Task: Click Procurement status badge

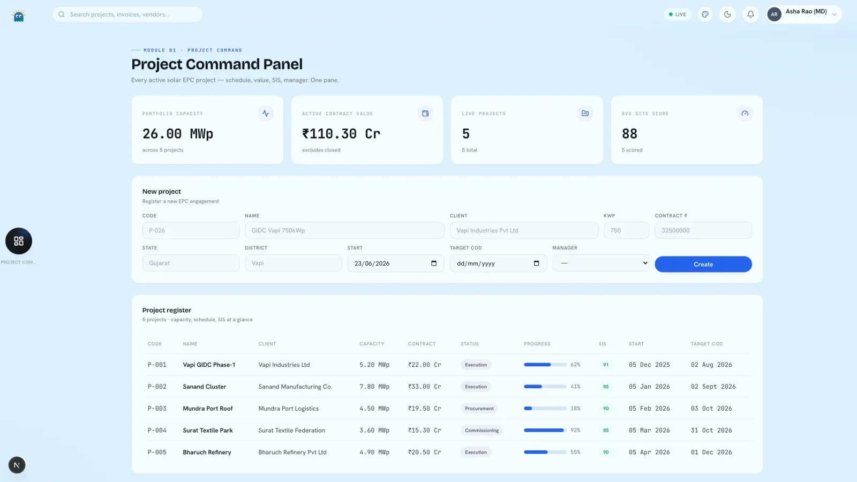Action: pyautogui.click(x=479, y=409)
